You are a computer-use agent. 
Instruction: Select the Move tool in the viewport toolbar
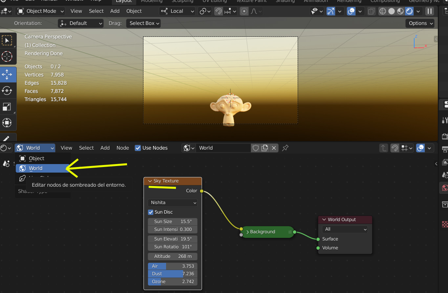pos(7,74)
